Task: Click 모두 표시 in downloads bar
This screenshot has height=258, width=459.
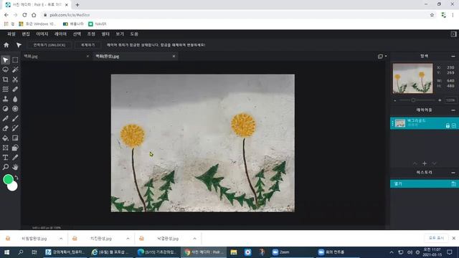Action: click(x=436, y=238)
